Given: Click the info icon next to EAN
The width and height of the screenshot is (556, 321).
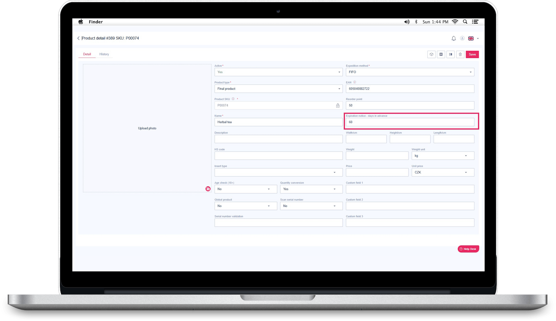Looking at the screenshot, I should (355, 82).
